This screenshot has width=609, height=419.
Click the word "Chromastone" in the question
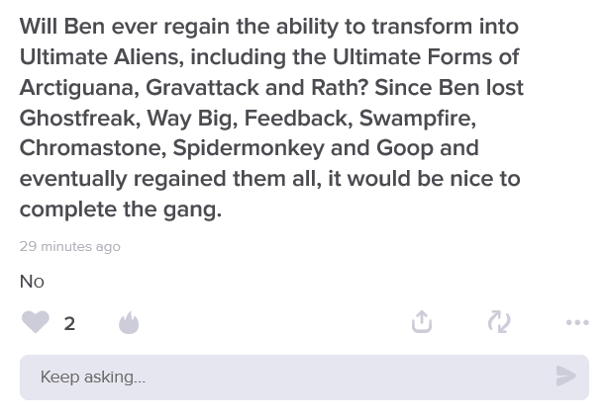tap(90, 148)
